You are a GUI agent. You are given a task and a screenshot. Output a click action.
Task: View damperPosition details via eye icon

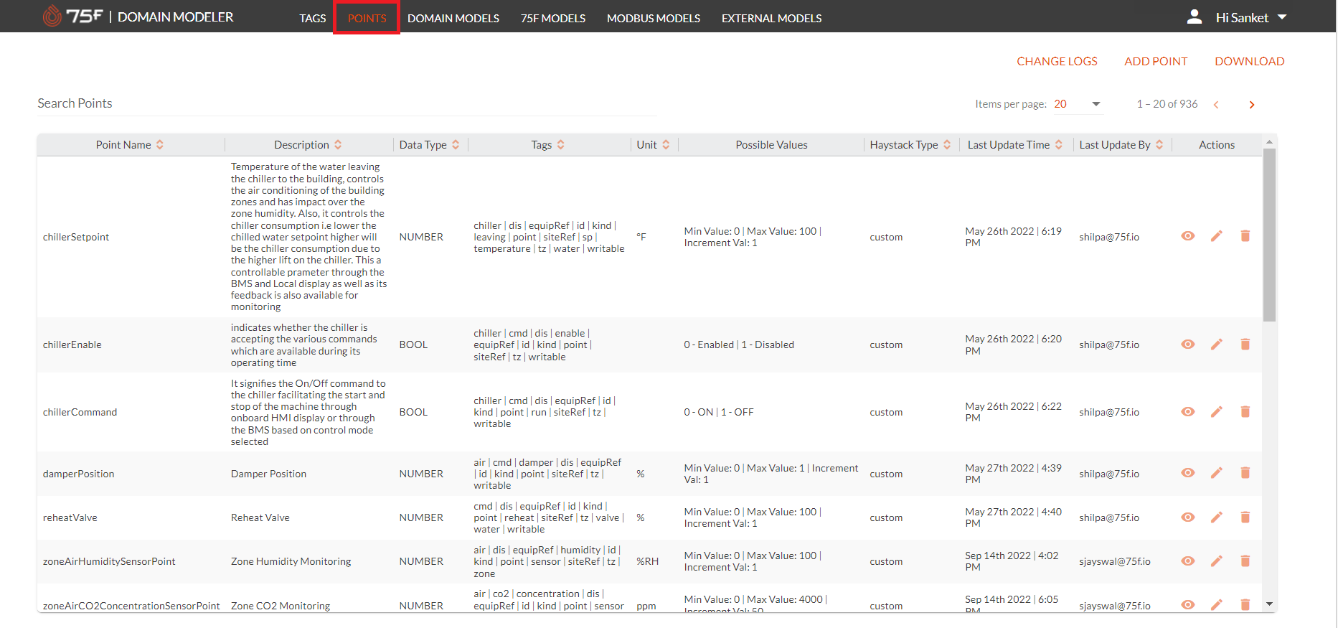point(1188,473)
